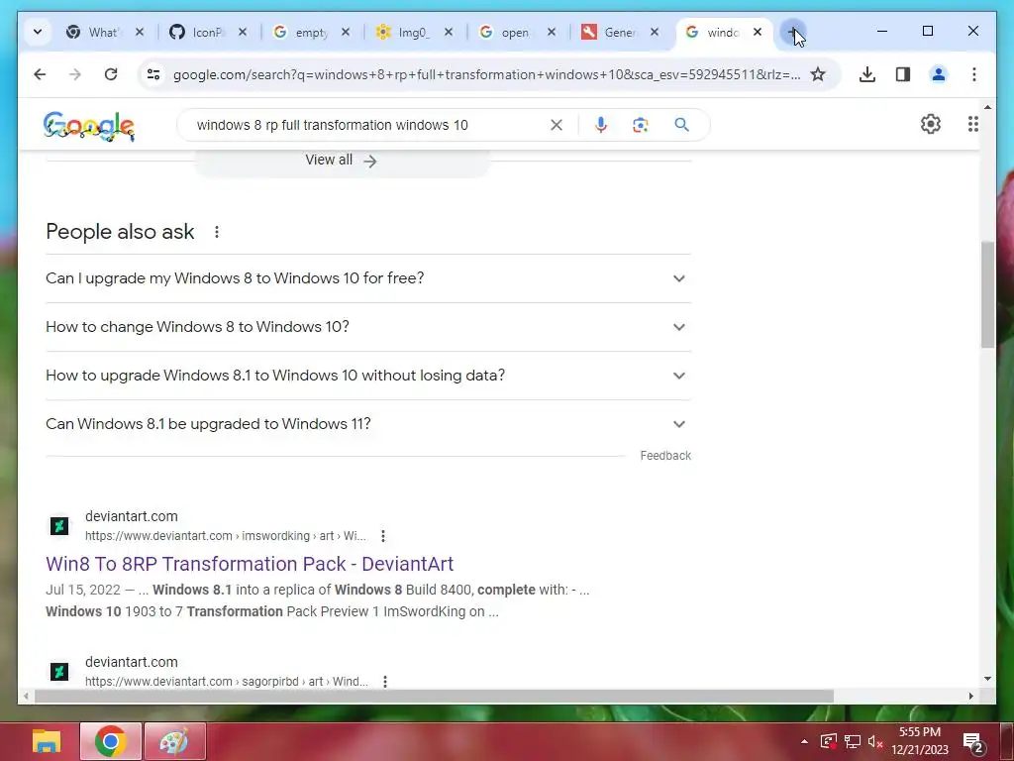Close the Img0_ tab
Viewport: 1014px width, 761px height.
pos(449,32)
